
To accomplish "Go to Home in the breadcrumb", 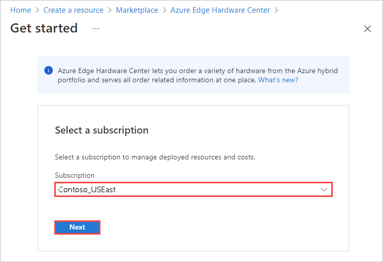I will (x=21, y=10).
